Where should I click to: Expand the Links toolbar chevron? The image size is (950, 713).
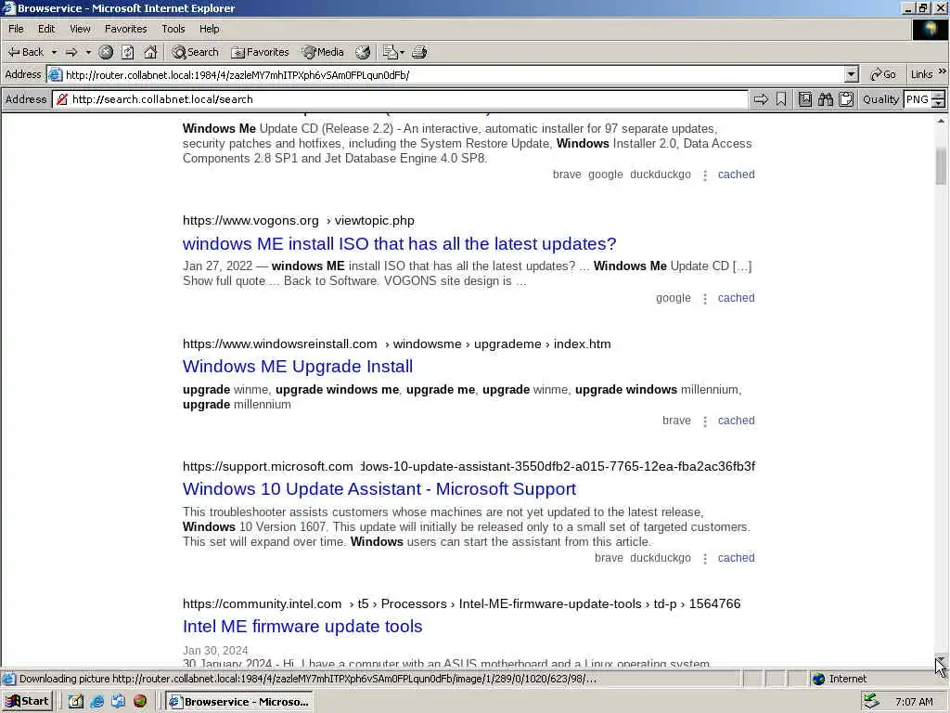click(943, 71)
